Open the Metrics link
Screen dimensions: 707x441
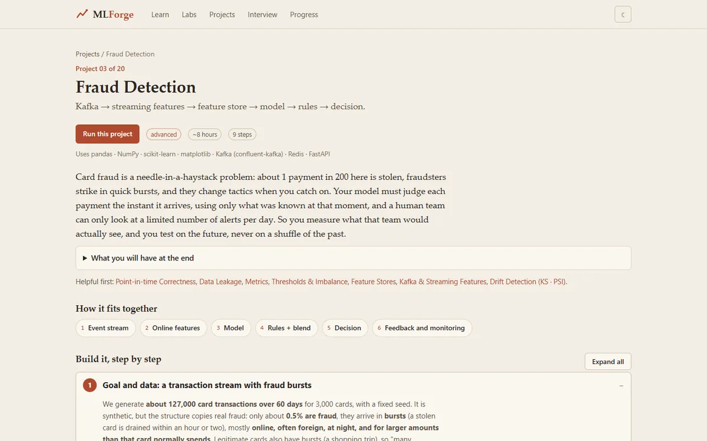click(256, 282)
